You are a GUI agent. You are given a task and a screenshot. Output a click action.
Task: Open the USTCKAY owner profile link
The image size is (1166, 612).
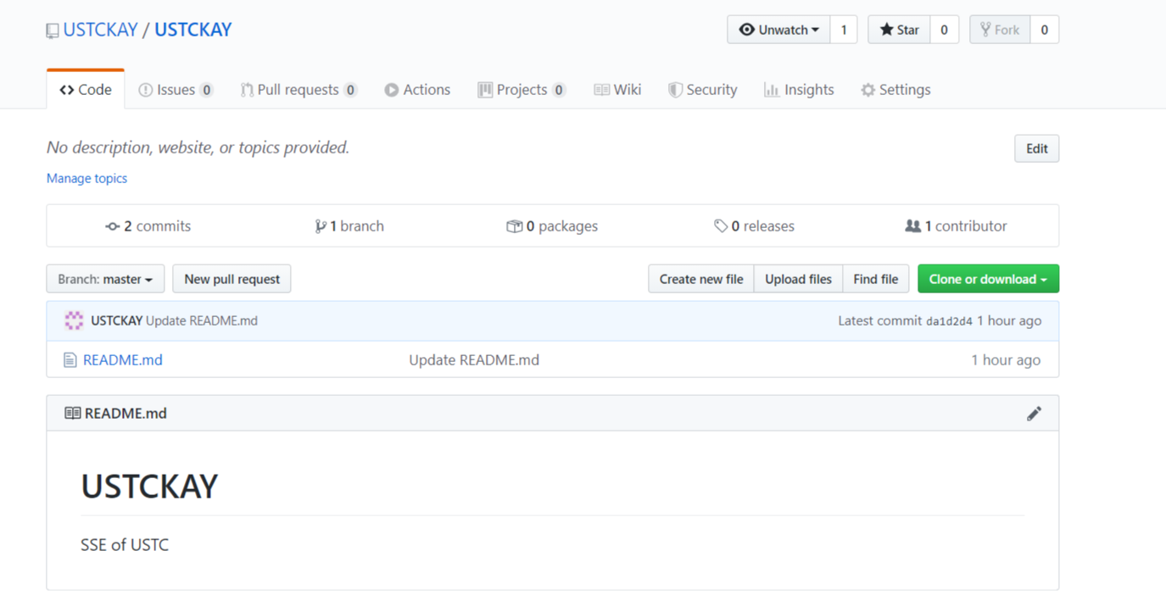[100, 30]
